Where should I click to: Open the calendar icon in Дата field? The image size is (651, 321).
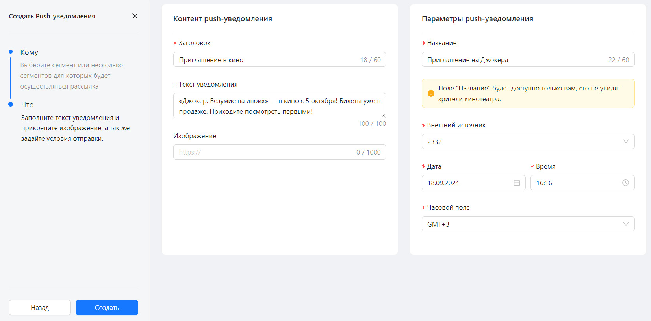(x=517, y=183)
